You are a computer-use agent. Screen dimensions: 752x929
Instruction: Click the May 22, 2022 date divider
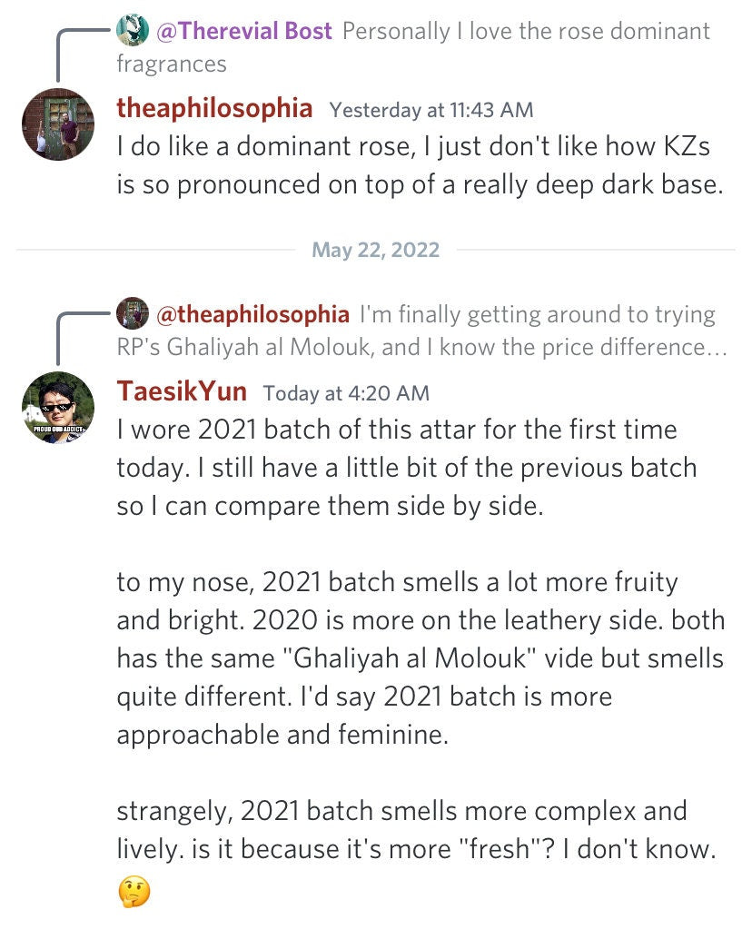tap(375, 250)
